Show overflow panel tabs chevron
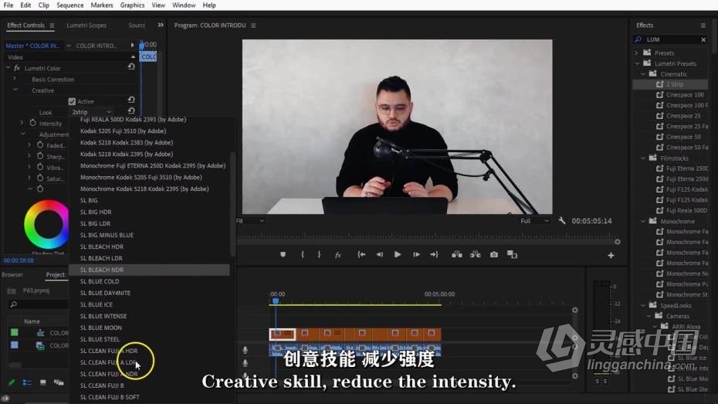 pyautogui.click(x=161, y=25)
